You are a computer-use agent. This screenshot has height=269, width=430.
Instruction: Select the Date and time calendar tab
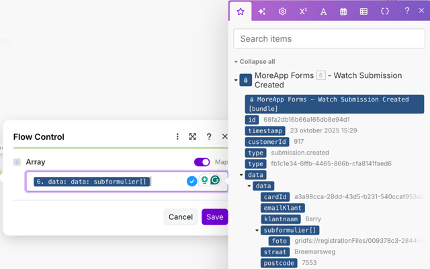tap(343, 11)
